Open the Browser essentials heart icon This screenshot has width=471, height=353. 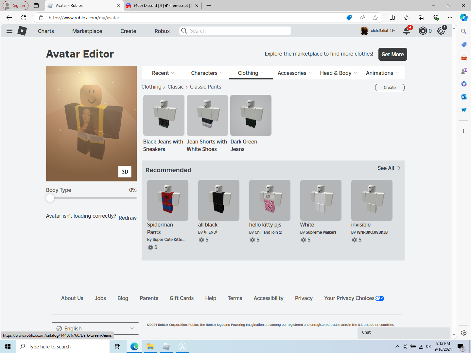(x=436, y=18)
